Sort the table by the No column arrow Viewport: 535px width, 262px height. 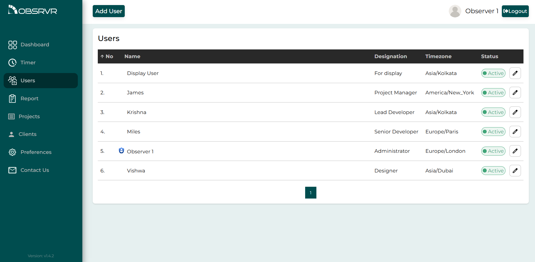pos(102,56)
